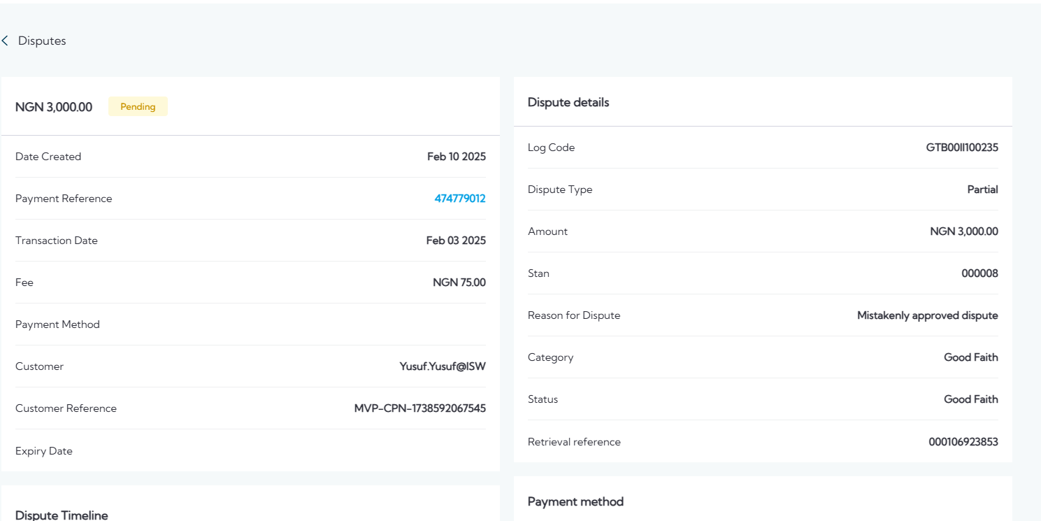Image resolution: width=1041 pixels, height=521 pixels.
Task: Click the back chevron arrow icon
Action: tap(5, 41)
